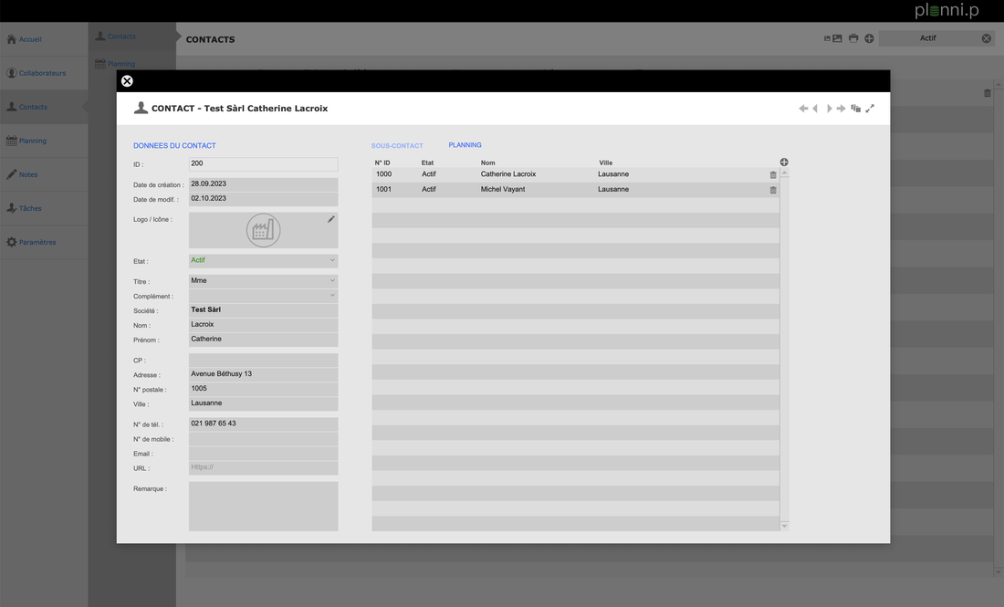Click the Email input field

263,454
